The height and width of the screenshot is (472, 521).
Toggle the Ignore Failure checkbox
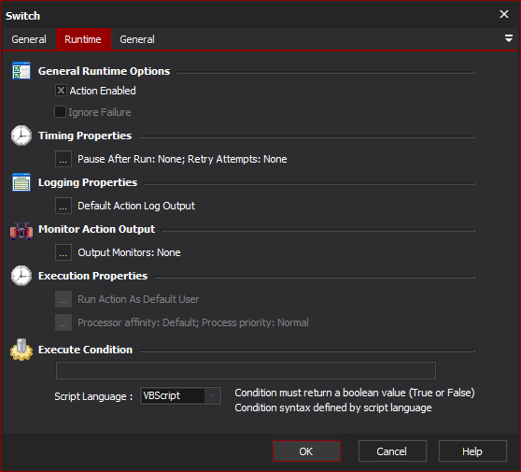click(60, 112)
